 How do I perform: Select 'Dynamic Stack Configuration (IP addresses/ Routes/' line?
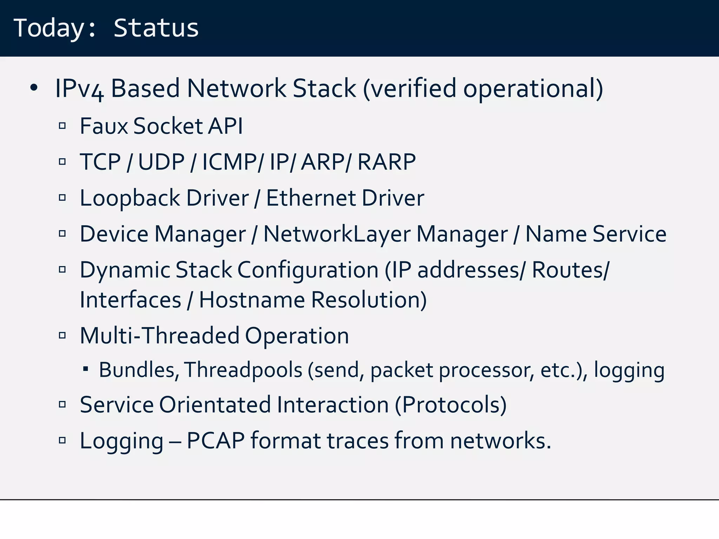pos(345,271)
